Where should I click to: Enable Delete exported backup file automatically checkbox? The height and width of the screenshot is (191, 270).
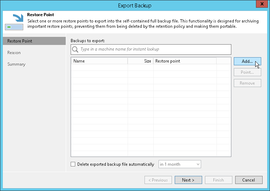click(73, 164)
